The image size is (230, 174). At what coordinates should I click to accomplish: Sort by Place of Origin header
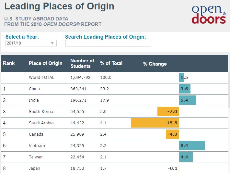pos(45,63)
